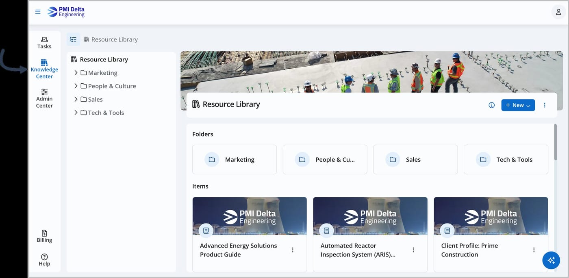Click the Sales card folder icon

tap(393, 160)
